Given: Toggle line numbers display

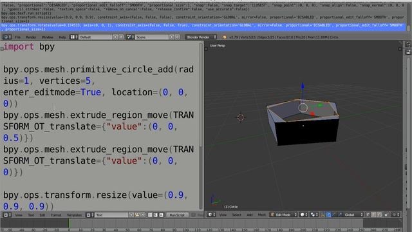Looking at the screenshot, I should [150, 215].
